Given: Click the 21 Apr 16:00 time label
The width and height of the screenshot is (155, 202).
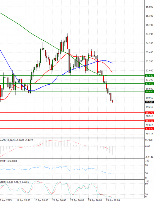Looking at the screenshot, I should 59,200.
